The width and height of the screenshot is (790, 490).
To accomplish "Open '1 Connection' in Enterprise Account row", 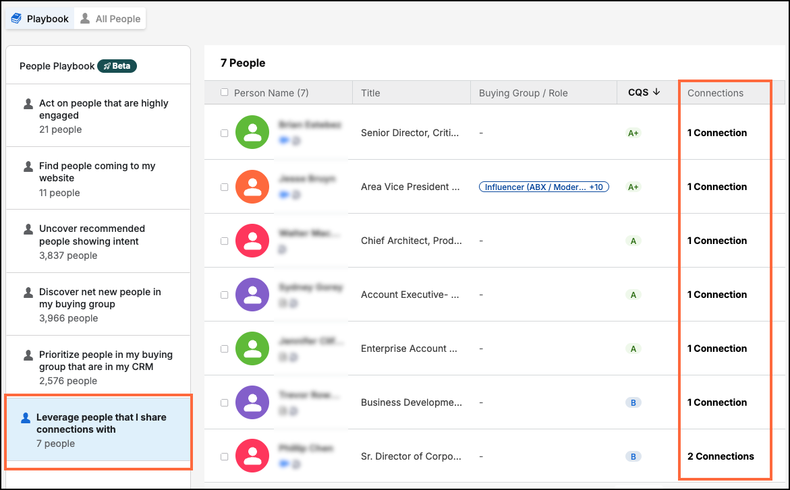I will coord(717,348).
